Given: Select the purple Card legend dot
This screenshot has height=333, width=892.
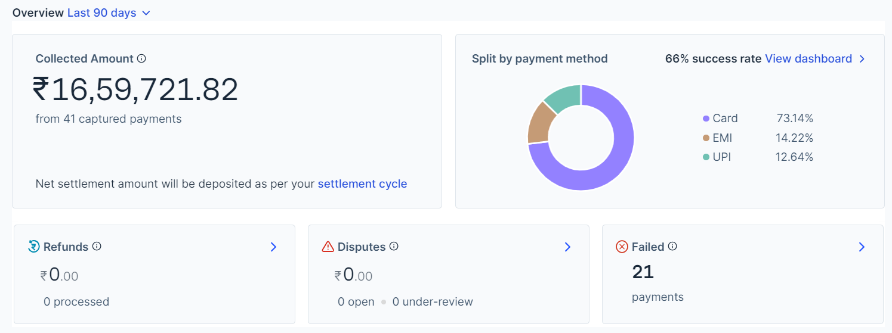Looking at the screenshot, I should pos(706,119).
